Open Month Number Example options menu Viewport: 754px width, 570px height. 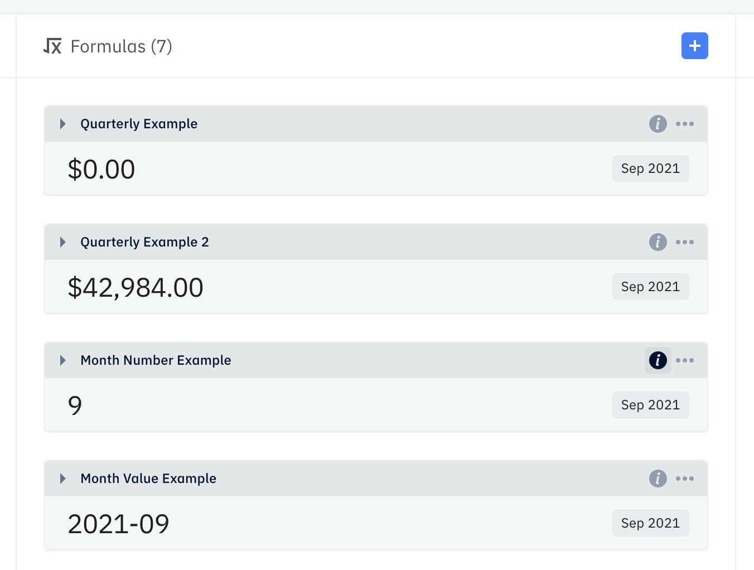[684, 360]
